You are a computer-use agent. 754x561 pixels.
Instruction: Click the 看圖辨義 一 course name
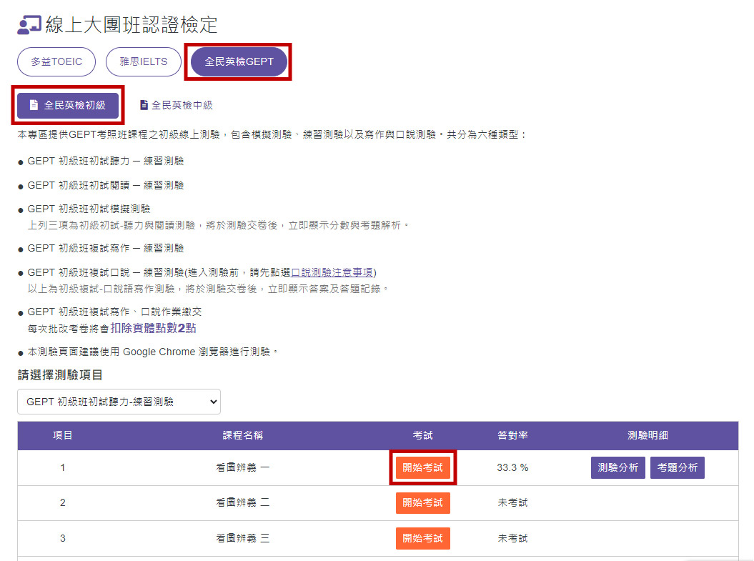(243, 468)
